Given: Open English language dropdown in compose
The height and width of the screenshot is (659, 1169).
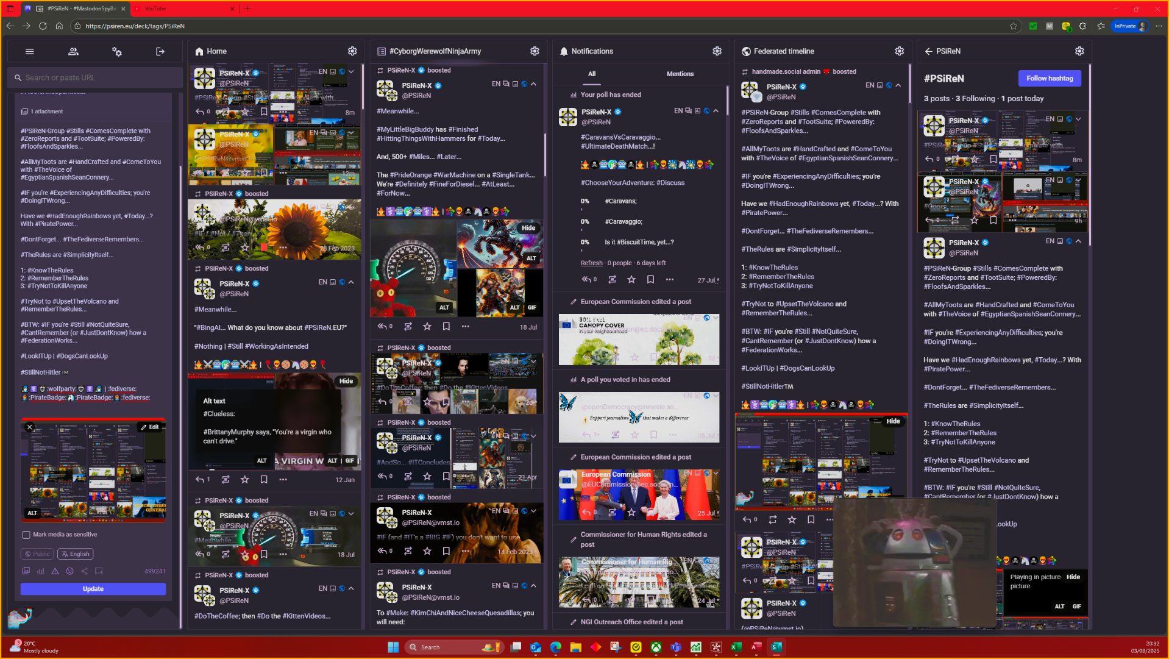Looking at the screenshot, I should [76, 554].
